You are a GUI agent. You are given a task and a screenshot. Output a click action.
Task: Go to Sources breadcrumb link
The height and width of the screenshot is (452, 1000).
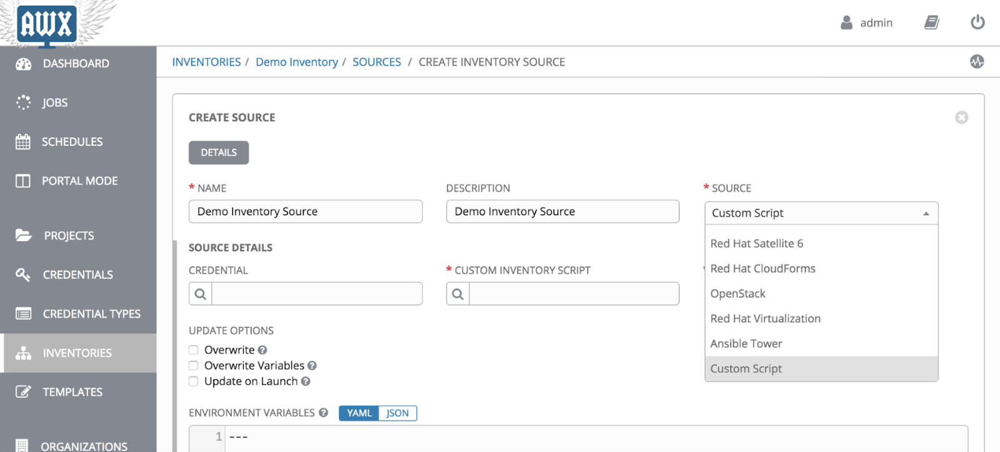(377, 62)
